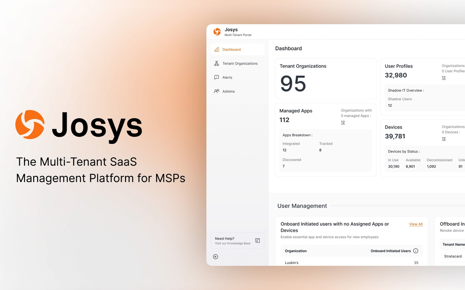
Task: Open the 12 link under Managed Apps
Action: click(x=343, y=122)
